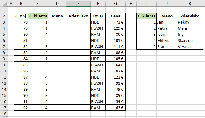Click the Cena header cell
The width and height of the screenshot is (205, 118).
coord(115,16)
